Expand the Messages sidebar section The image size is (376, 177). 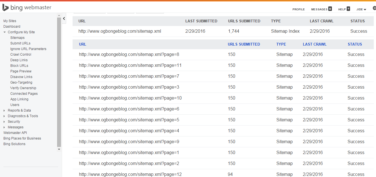pyautogui.click(x=4, y=127)
